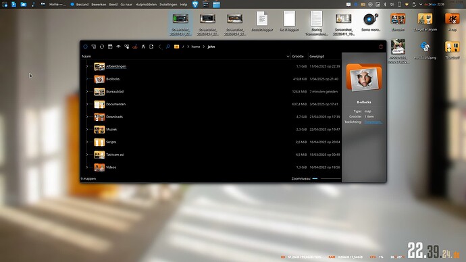The image size is (466, 262).
Task: Select 'john' in the breadcrumb path
Action: [x=211, y=47]
